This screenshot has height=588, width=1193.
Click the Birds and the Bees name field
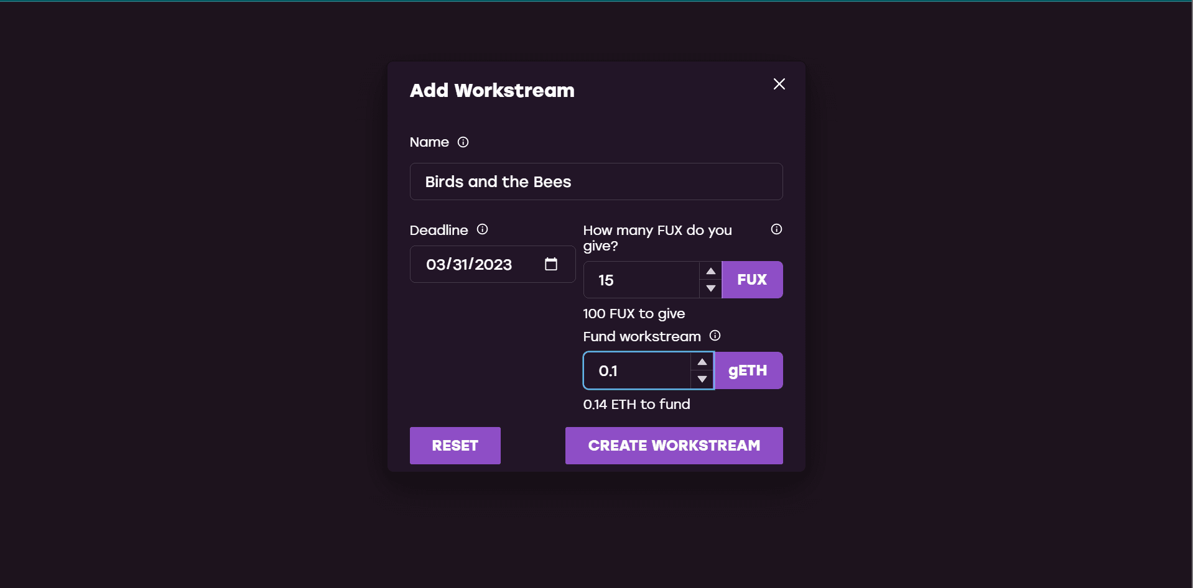[596, 181]
